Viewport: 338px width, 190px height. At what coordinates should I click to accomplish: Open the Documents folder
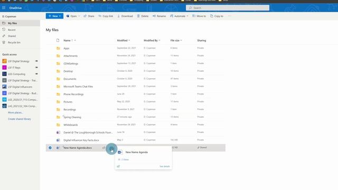(x=70, y=79)
